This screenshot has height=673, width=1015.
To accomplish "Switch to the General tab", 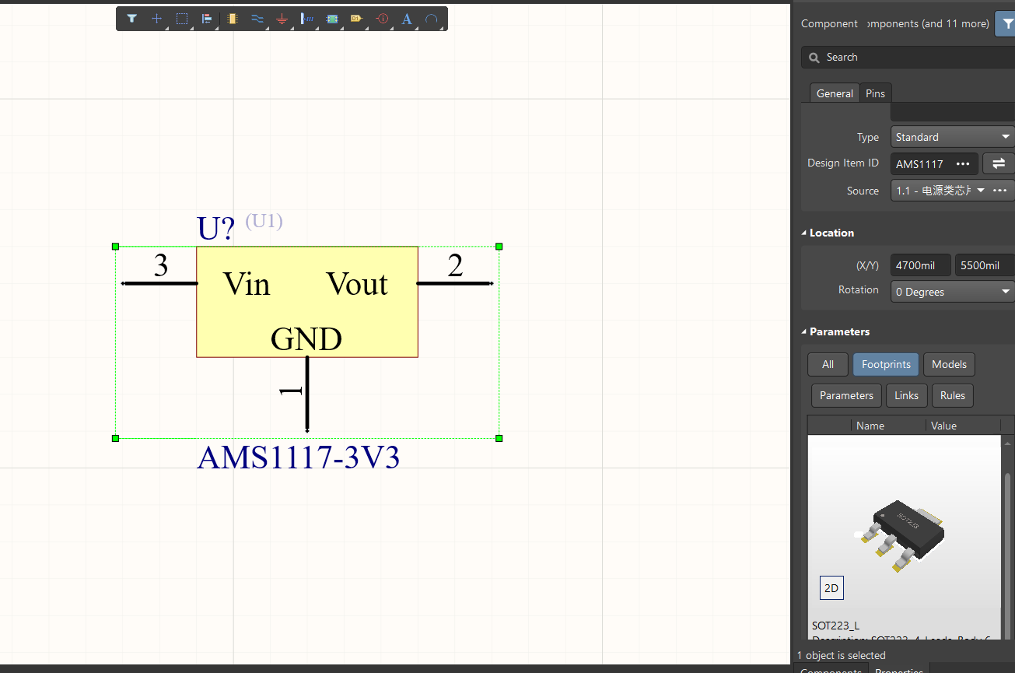I will pos(835,93).
